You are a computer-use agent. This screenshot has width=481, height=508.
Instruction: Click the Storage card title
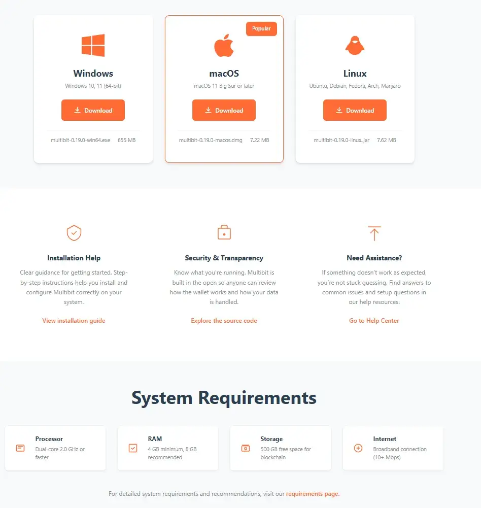click(271, 439)
